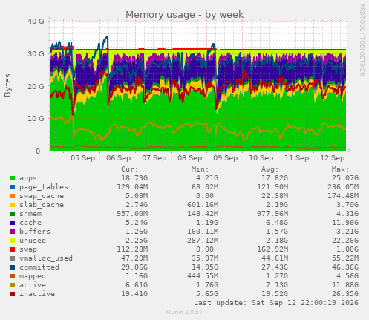Click apps max value 25.07G
The width and height of the screenshot is (369, 320).
[x=345, y=178]
